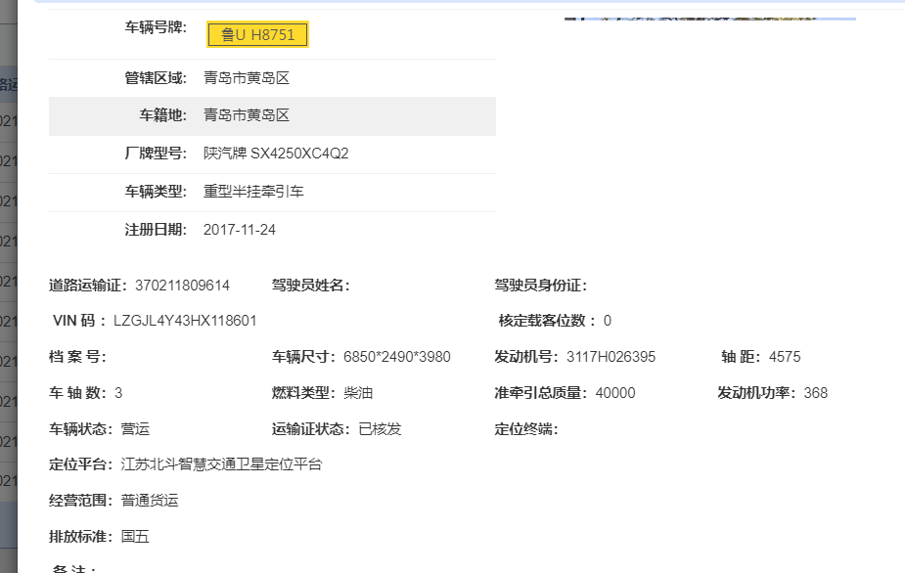Click the 管辖区域 value 青岛市黄岛区
Image resolution: width=905 pixels, height=573 pixels.
(x=247, y=78)
